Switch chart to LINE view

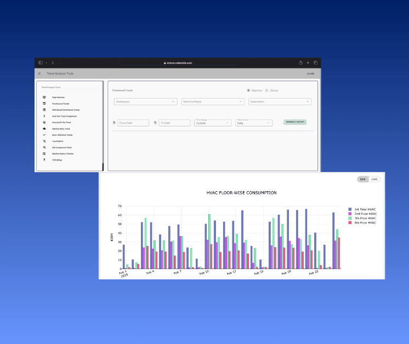(374, 179)
